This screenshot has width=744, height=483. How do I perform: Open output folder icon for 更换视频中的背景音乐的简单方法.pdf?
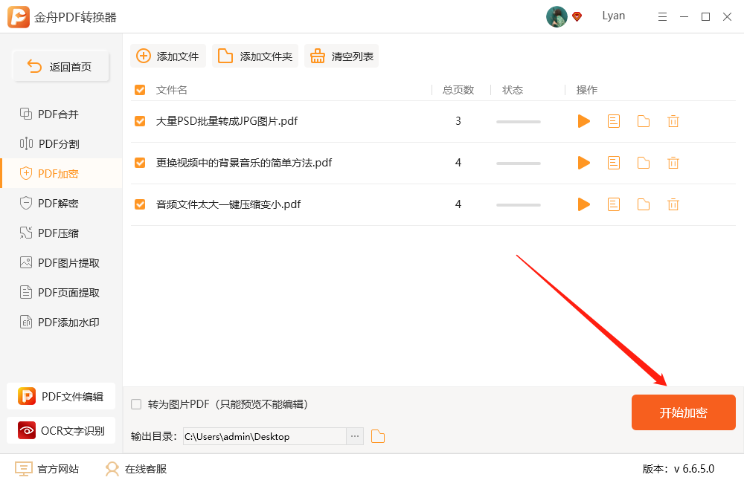pyautogui.click(x=644, y=163)
